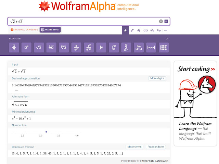Insert an nth root template
219x164 pixels.
tap(64, 48)
